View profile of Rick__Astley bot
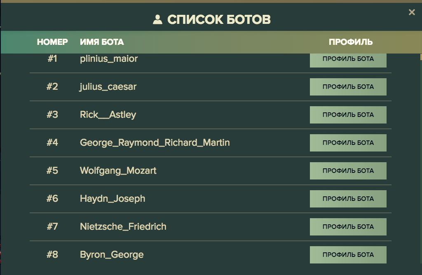The width and height of the screenshot is (422, 275). (x=348, y=115)
